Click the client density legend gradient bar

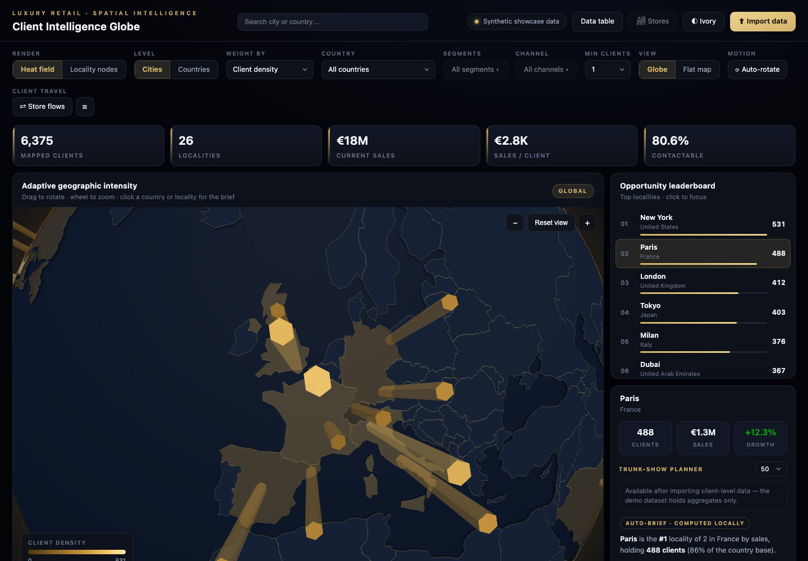point(77,552)
